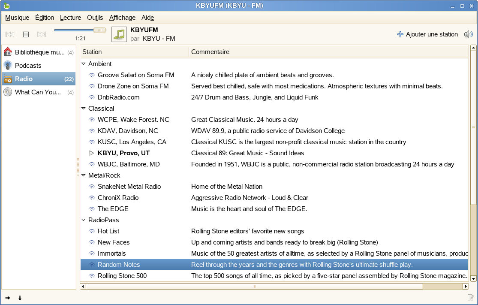Click 'Great Classical Music, 24 hours a day'
The height and width of the screenshot is (305, 478).
pyautogui.click(x=244, y=120)
